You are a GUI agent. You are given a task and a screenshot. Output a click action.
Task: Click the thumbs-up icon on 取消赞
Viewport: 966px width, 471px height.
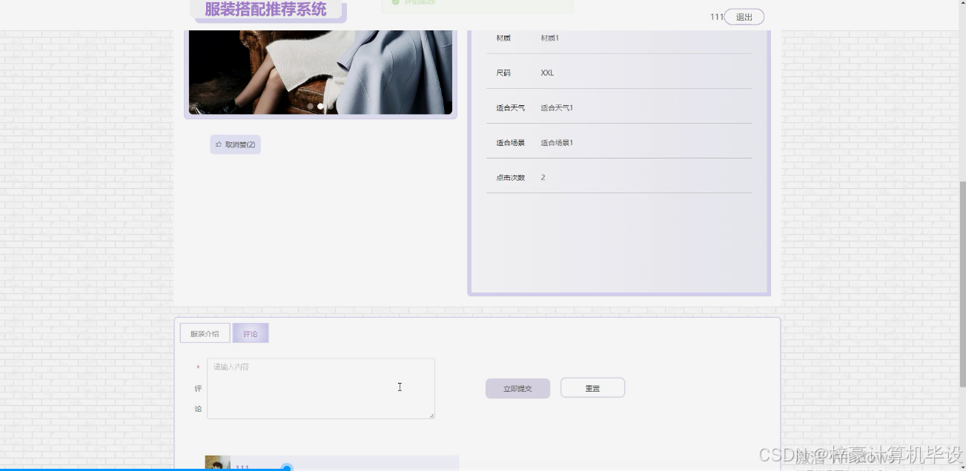[219, 144]
